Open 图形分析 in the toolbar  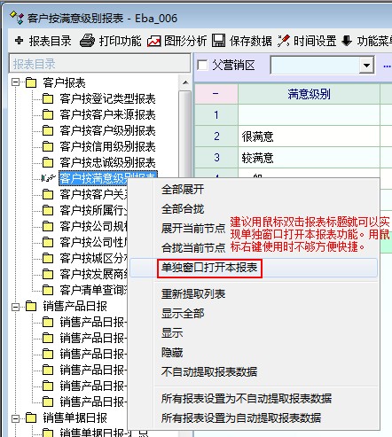pyautogui.click(x=185, y=41)
